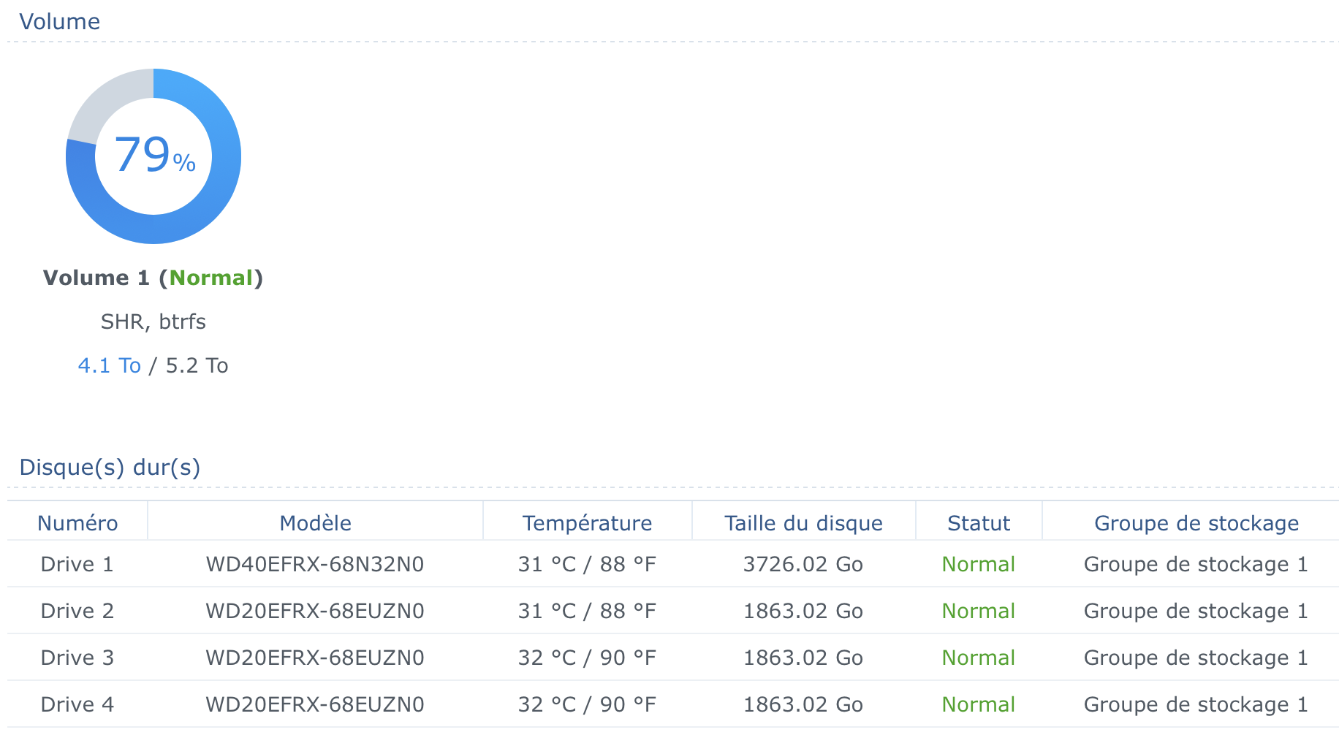Sort by the Statut column header

(x=979, y=523)
